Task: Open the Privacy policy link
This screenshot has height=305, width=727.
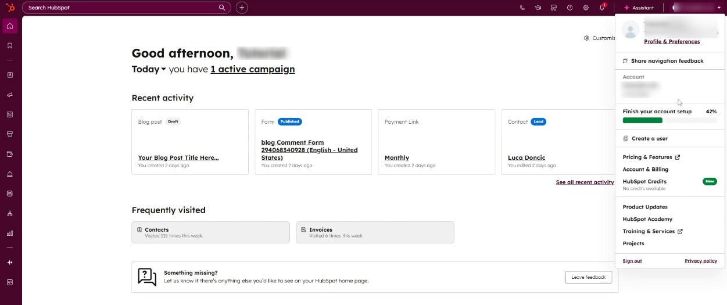Action: click(701, 261)
